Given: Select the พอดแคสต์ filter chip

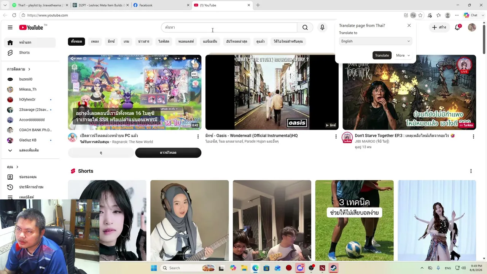Looking at the screenshot, I should coord(186,41).
